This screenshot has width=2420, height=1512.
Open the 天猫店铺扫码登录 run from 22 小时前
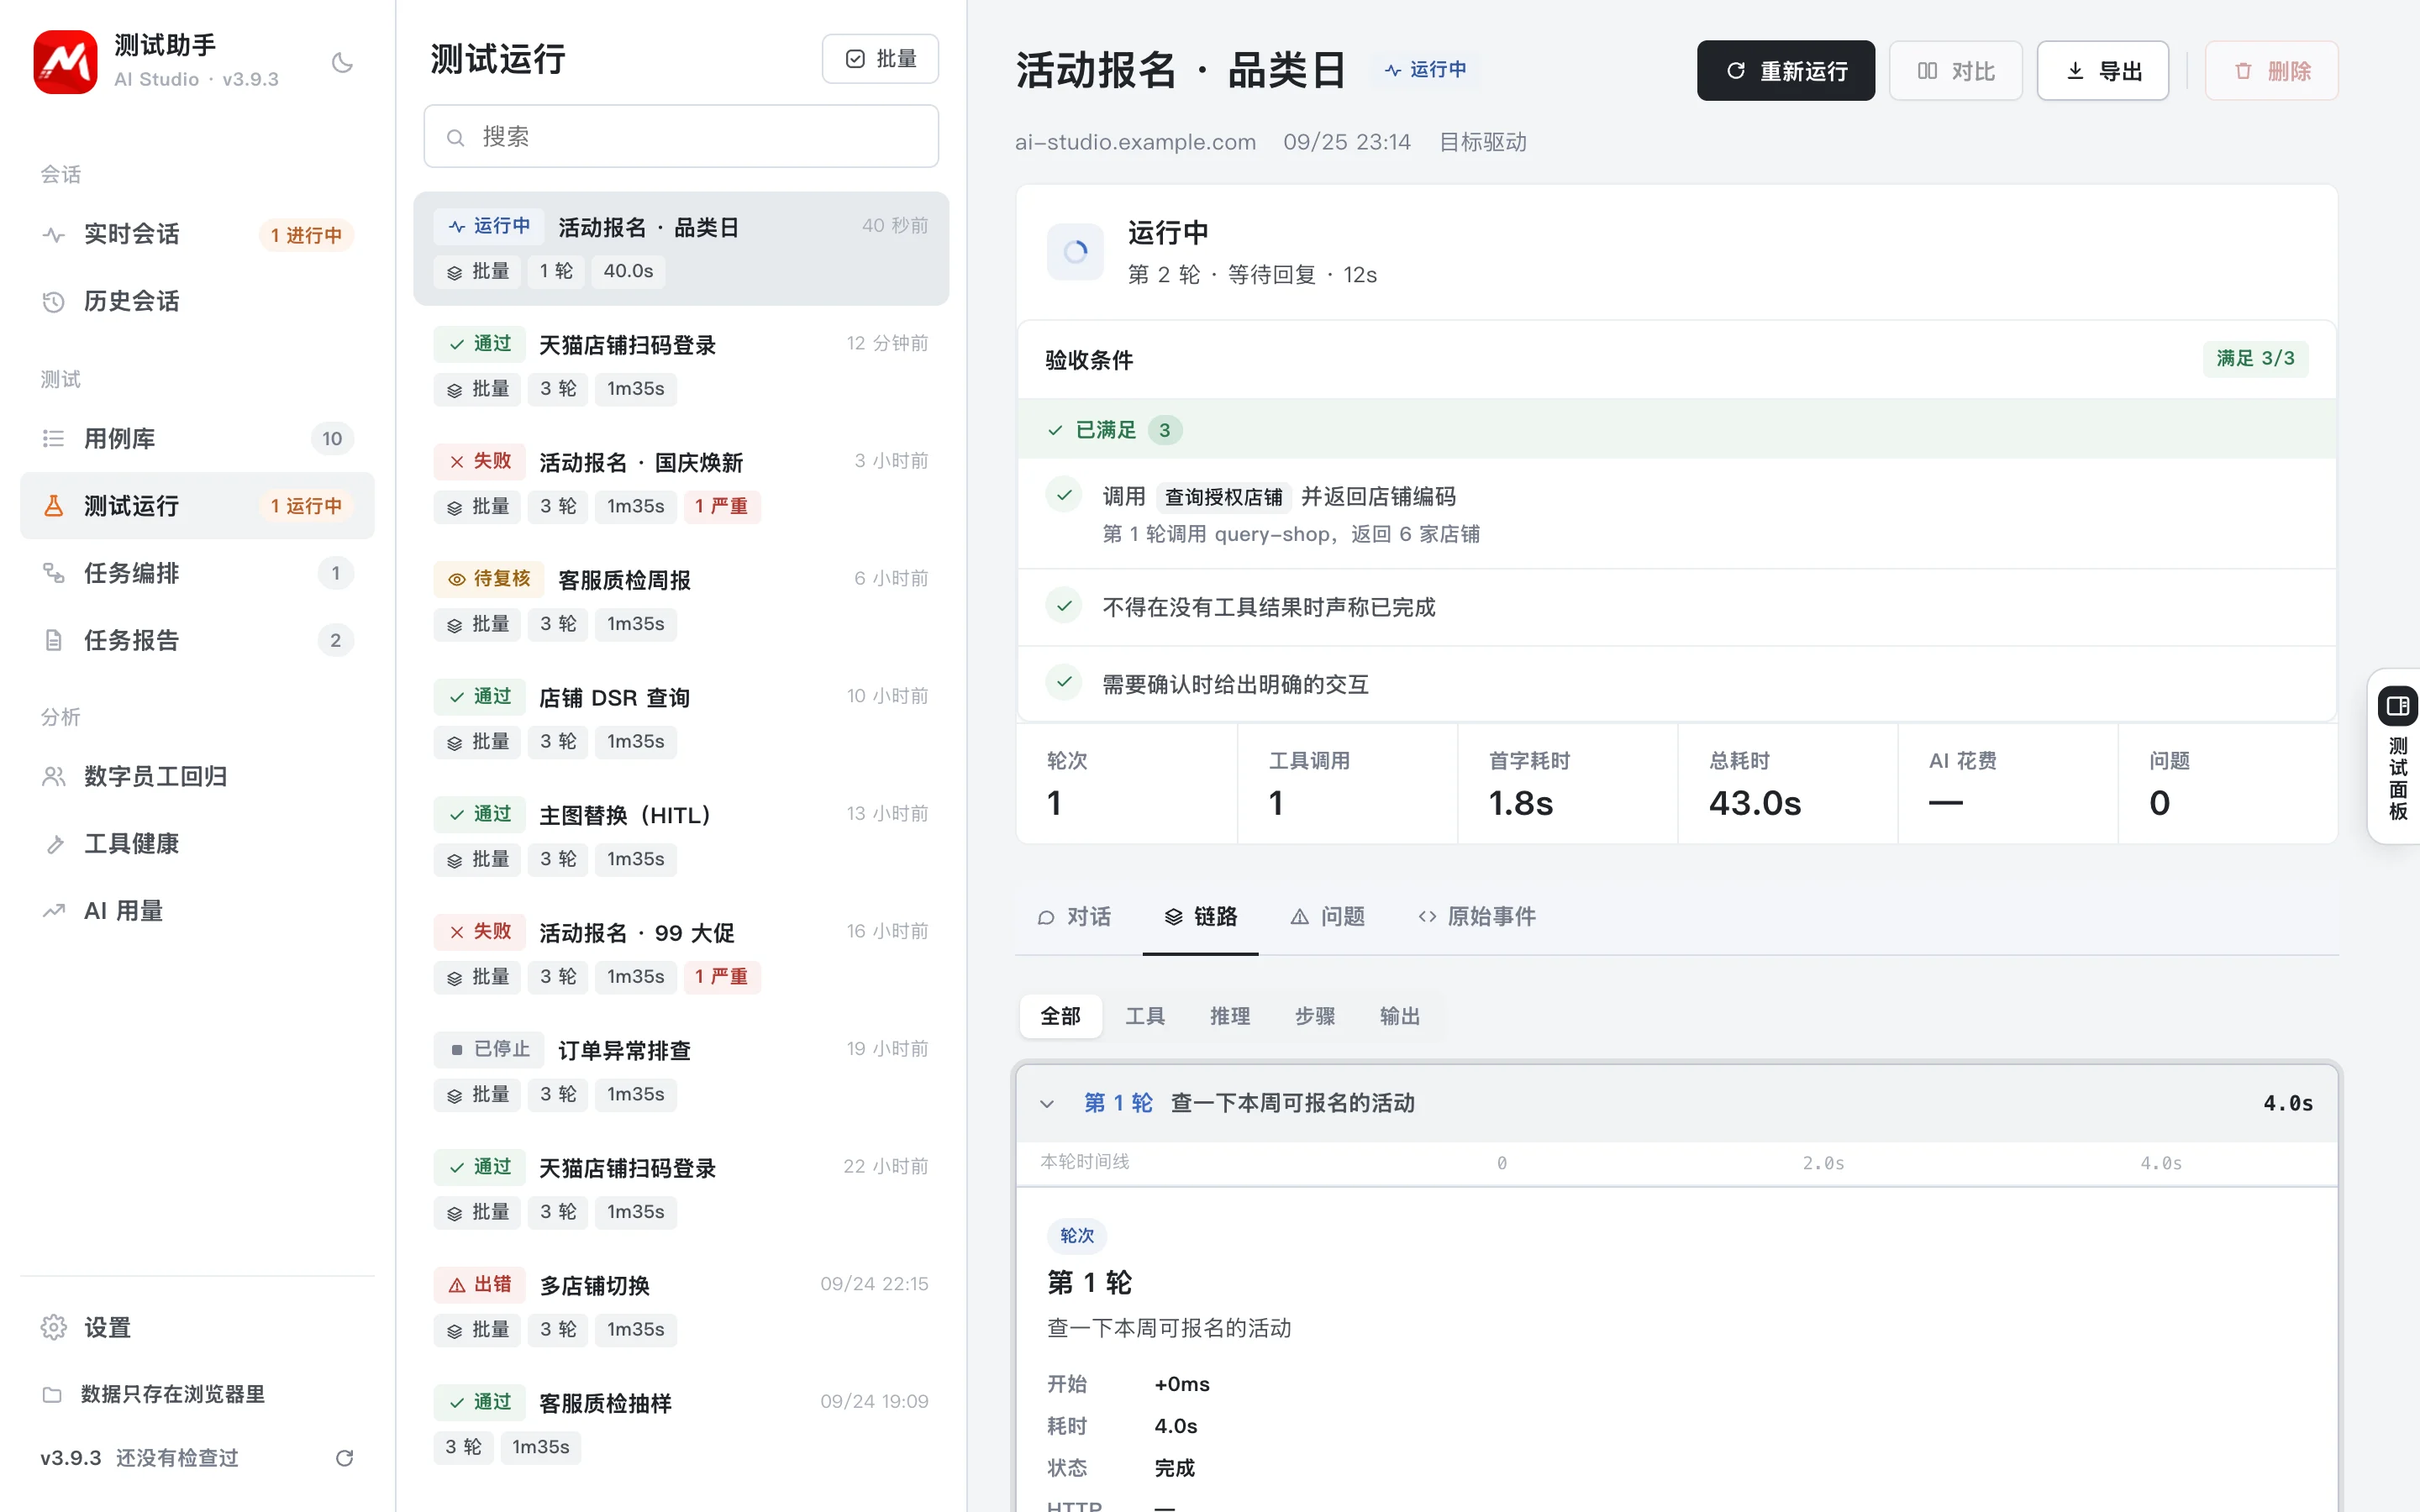tap(681, 1189)
